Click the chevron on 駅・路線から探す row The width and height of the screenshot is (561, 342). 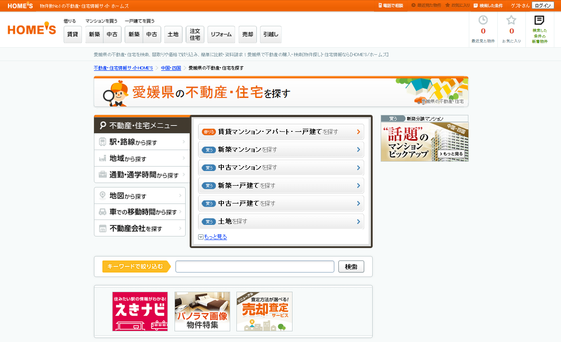click(183, 142)
